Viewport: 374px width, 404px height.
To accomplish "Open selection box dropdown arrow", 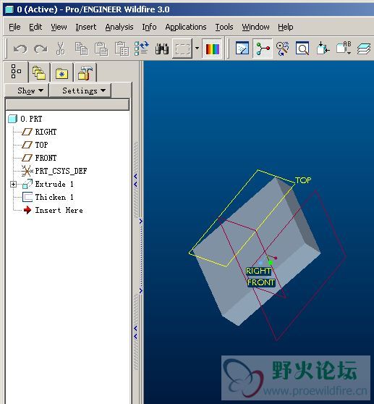I will (197, 49).
